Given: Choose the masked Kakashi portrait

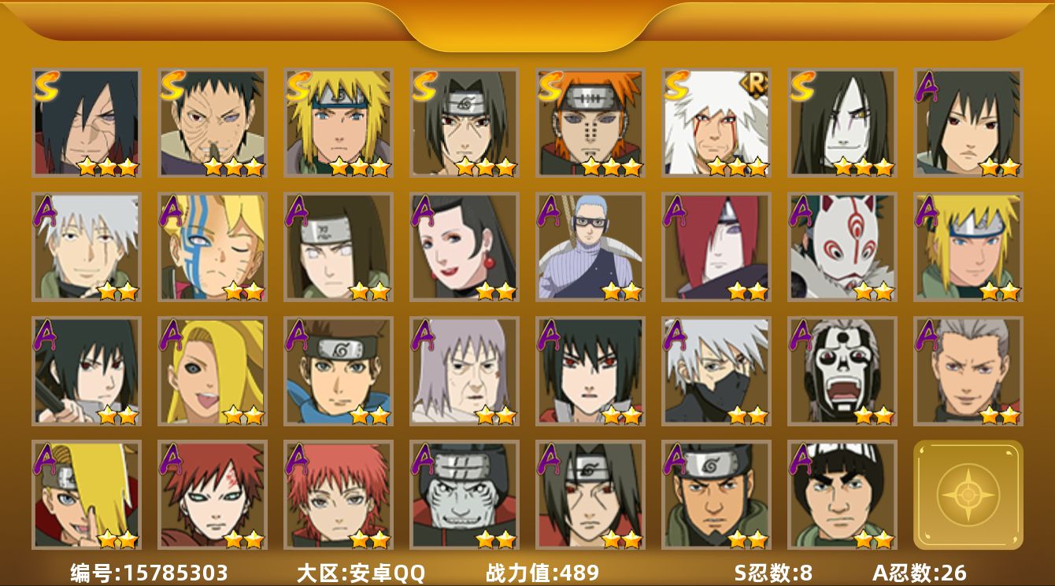Looking at the screenshot, I should [x=716, y=371].
